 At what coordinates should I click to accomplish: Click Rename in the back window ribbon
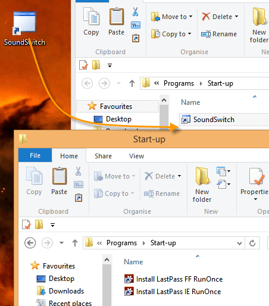pyautogui.click(x=219, y=34)
